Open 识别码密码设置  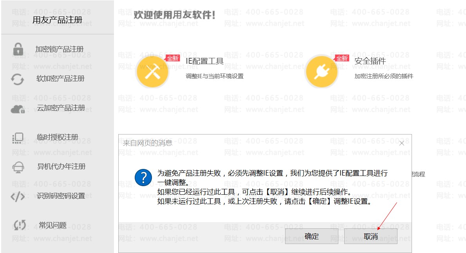point(61,196)
